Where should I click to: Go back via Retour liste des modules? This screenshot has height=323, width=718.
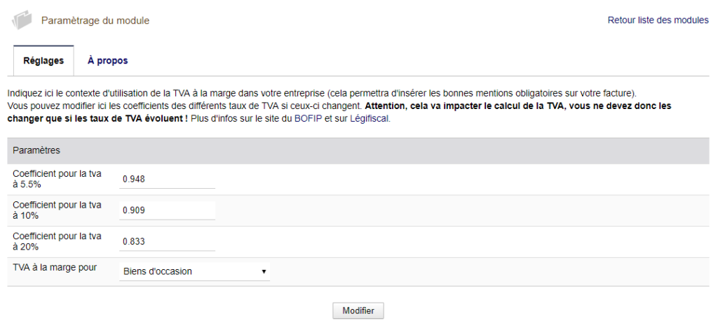658,20
